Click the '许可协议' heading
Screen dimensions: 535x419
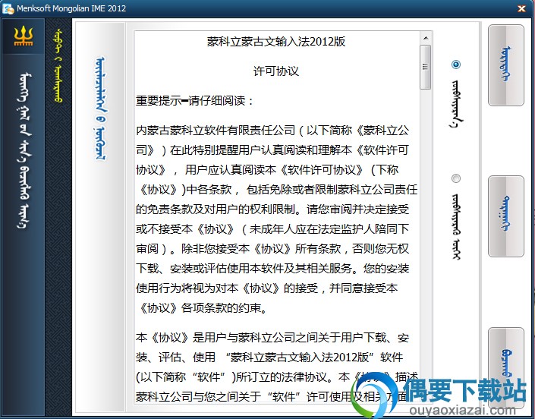[x=276, y=71]
